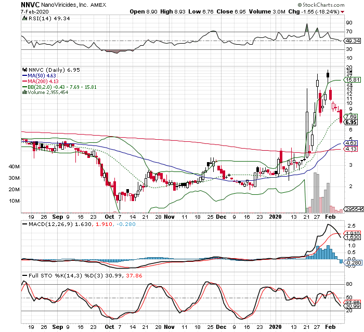Click the -0.280 histogram tag on MACD axis
364x332 pixels.
pyautogui.click(x=352, y=263)
